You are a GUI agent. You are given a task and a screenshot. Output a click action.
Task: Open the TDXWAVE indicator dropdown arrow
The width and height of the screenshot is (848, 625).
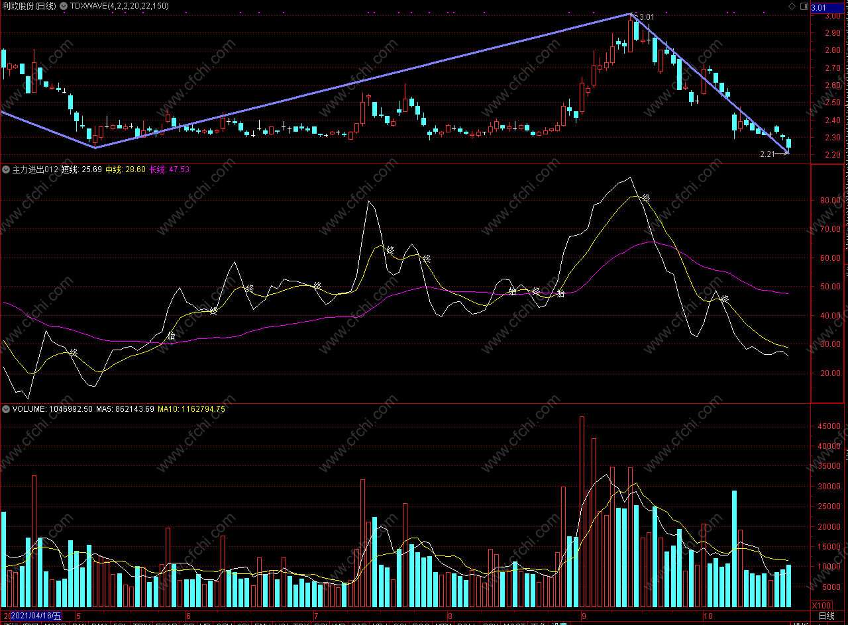pos(63,6)
